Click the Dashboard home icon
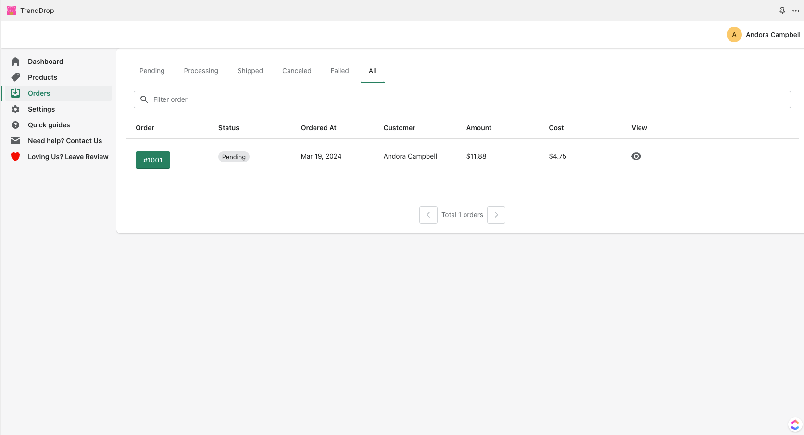This screenshot has width=804, height=435. pyautogui.click(x=15, y=62)
